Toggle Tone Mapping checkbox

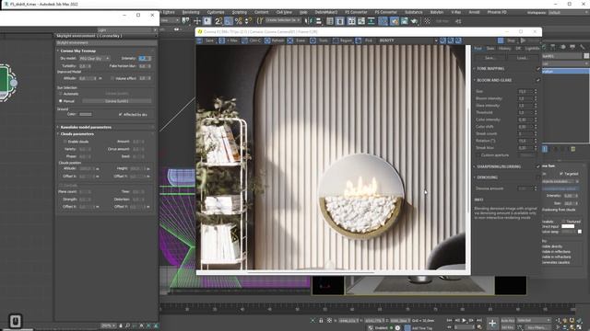click(x=537, y=69)
